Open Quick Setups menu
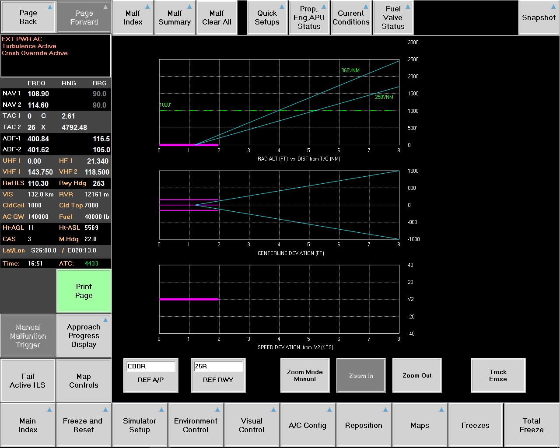 (267, 17)
